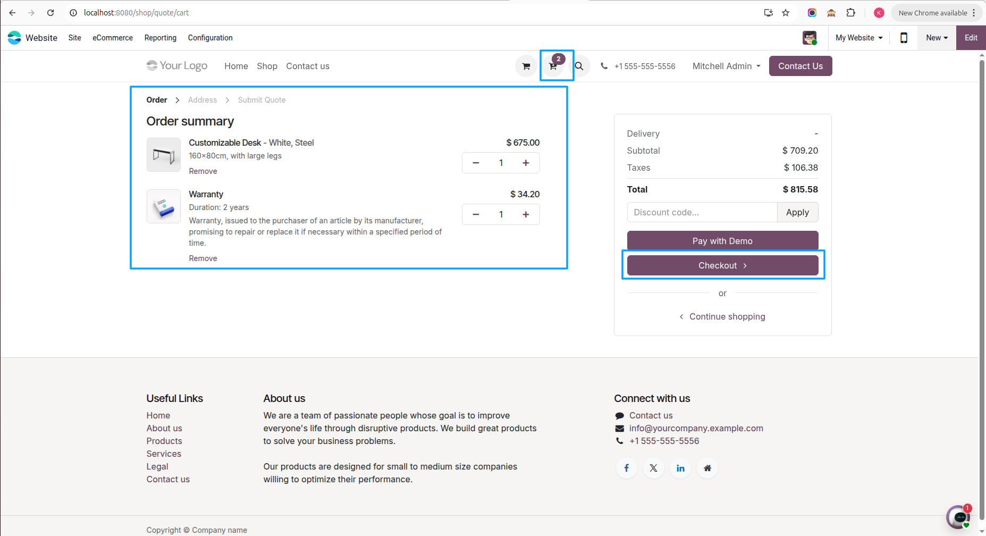Click the mobile preview icon
Image resolution: width=986 pixels, height=536 pixels.
tap(904, 38)
